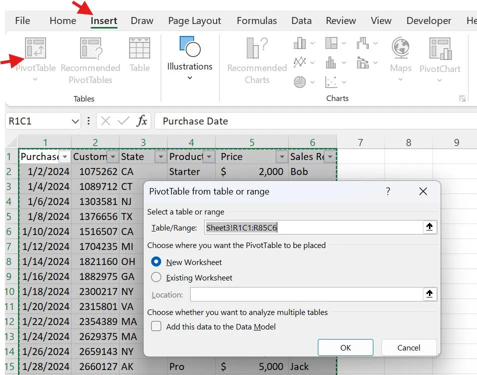
Task: Click Cancel in the PivotTable dialog
Action: pyautogui.click(x=409, y=347)
